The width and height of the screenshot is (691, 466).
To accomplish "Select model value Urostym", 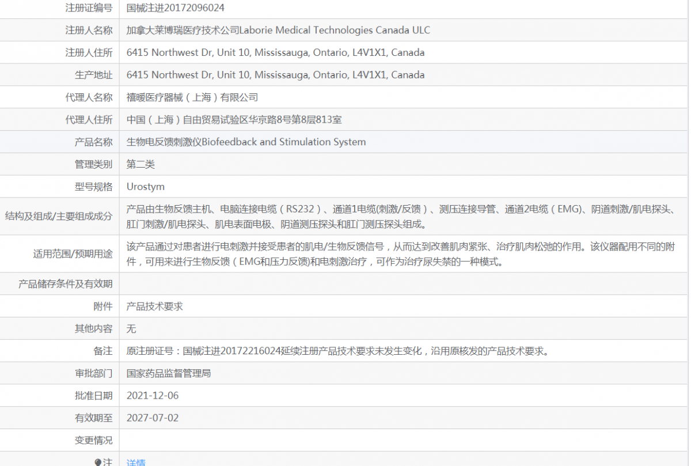I will [x=146, y=187].
